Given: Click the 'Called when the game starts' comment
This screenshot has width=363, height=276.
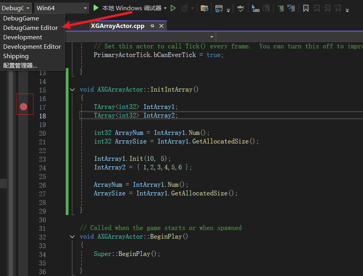Looking at the screenshot, I should pyautogui.click(x=161, y=228).
